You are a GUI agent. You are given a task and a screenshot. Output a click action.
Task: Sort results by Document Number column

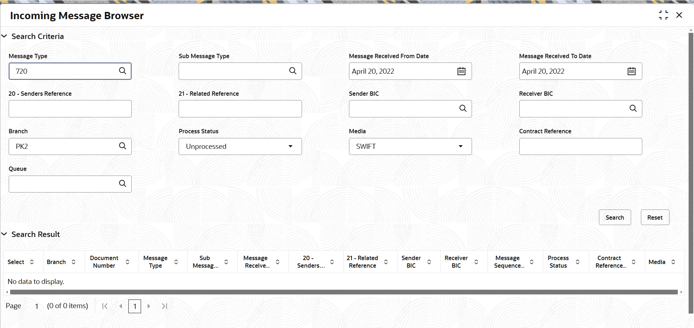(128, 262)
